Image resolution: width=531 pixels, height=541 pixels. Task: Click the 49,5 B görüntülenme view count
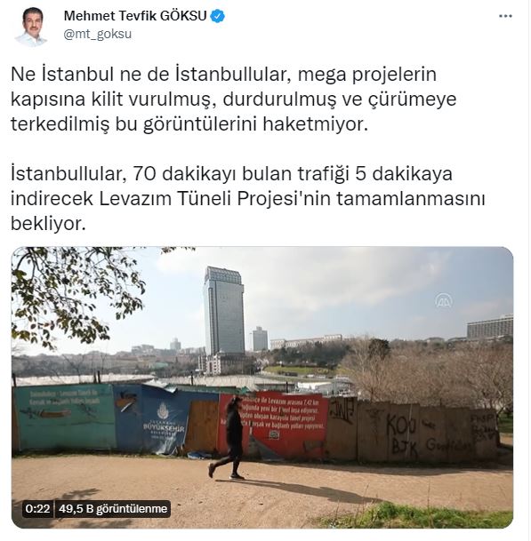point(113,508)
